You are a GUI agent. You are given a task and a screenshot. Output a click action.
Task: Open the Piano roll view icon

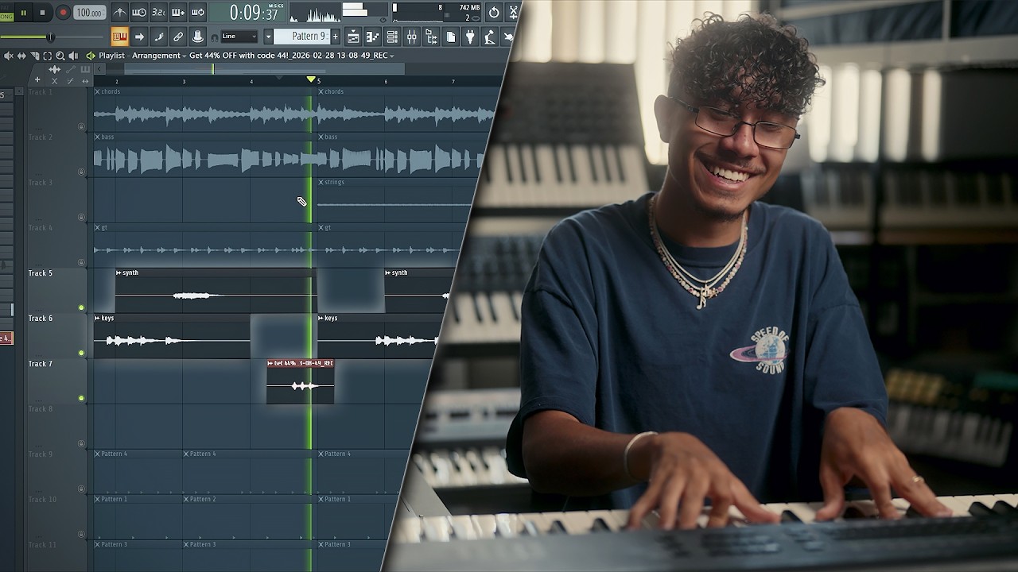pyautogui.click(x=372, y=37)
